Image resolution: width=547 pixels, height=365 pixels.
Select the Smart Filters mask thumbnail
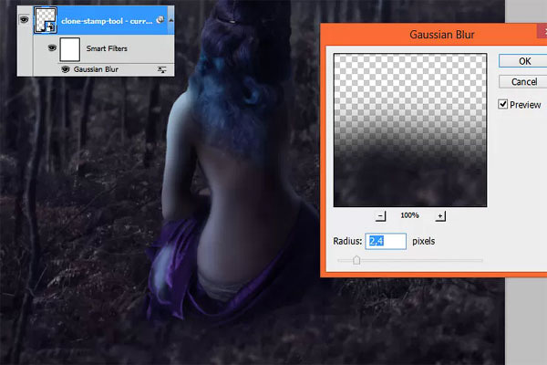click(70, 49)
